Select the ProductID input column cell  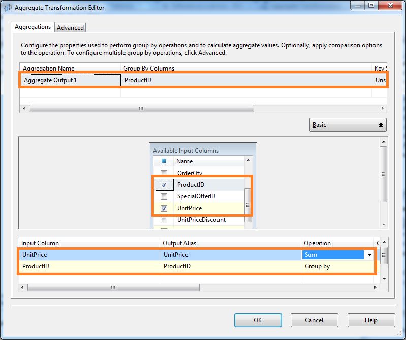(89, 266)
